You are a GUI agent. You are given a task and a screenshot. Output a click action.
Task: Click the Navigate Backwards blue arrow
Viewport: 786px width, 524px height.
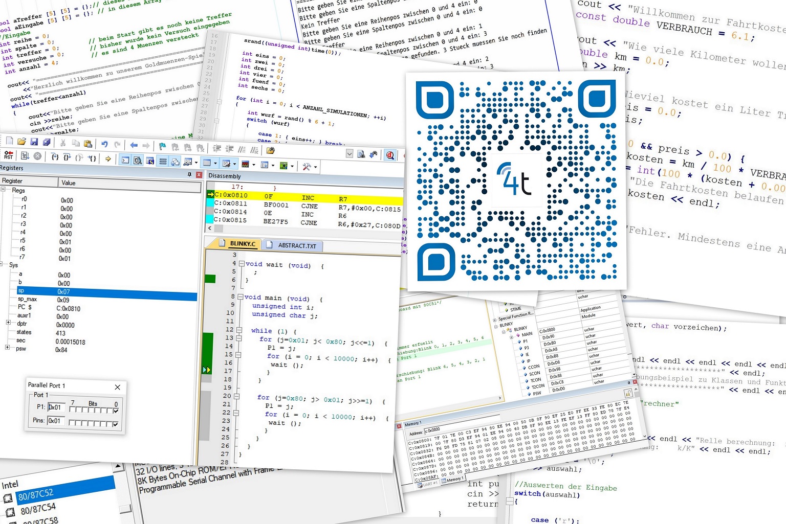(134, 145)
